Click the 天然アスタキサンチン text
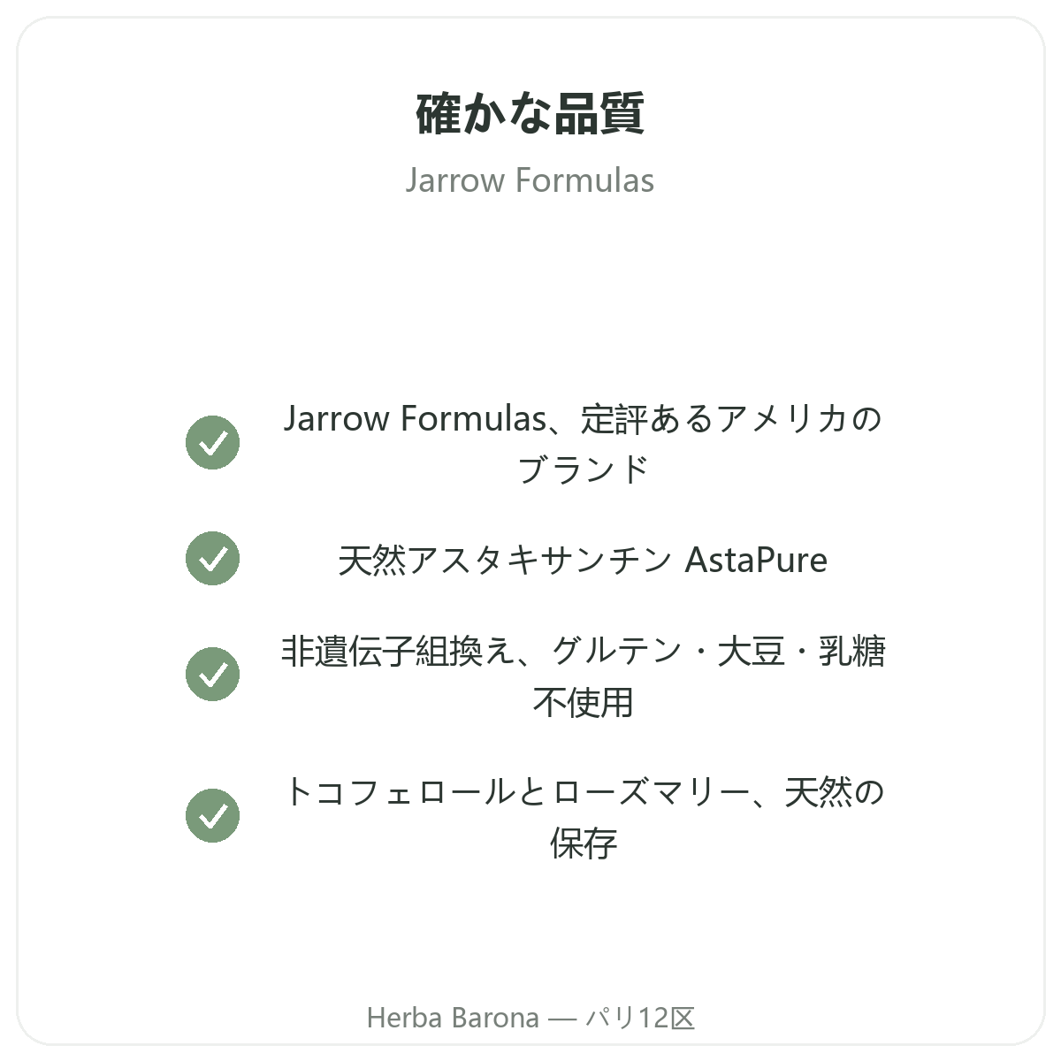 (505, 560)
